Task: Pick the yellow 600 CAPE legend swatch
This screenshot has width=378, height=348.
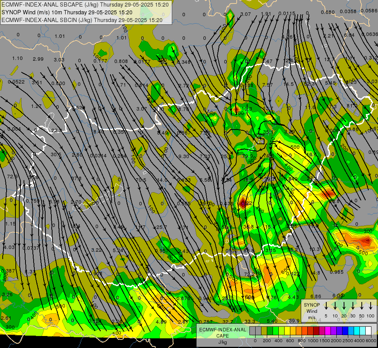Action: click(x=287, y=331)
